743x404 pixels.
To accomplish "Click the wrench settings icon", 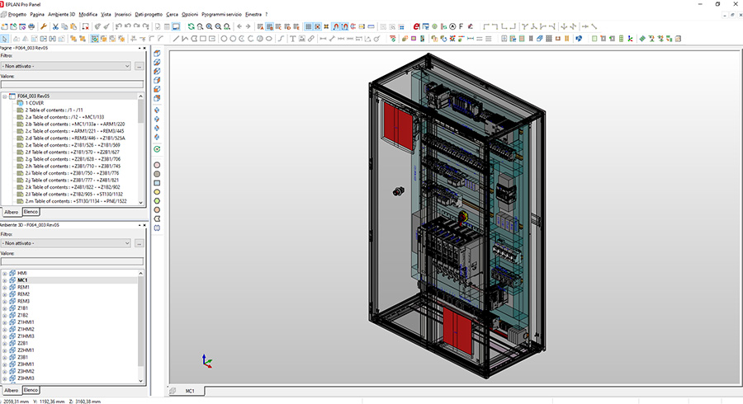I will click(43, 26).
